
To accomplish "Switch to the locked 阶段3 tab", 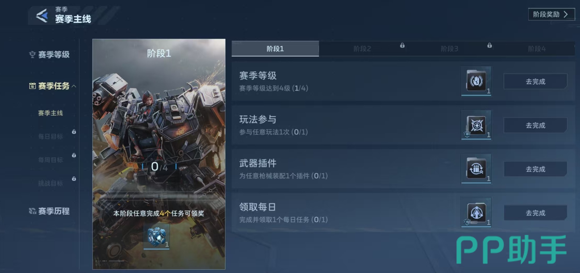I will coord(450,48).
